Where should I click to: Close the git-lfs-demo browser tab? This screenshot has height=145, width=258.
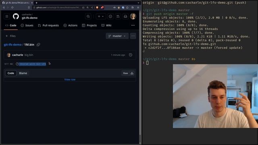point(32,3)
